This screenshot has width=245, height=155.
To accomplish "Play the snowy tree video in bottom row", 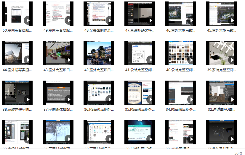I will pyautogui.click(x=68, y=139).
